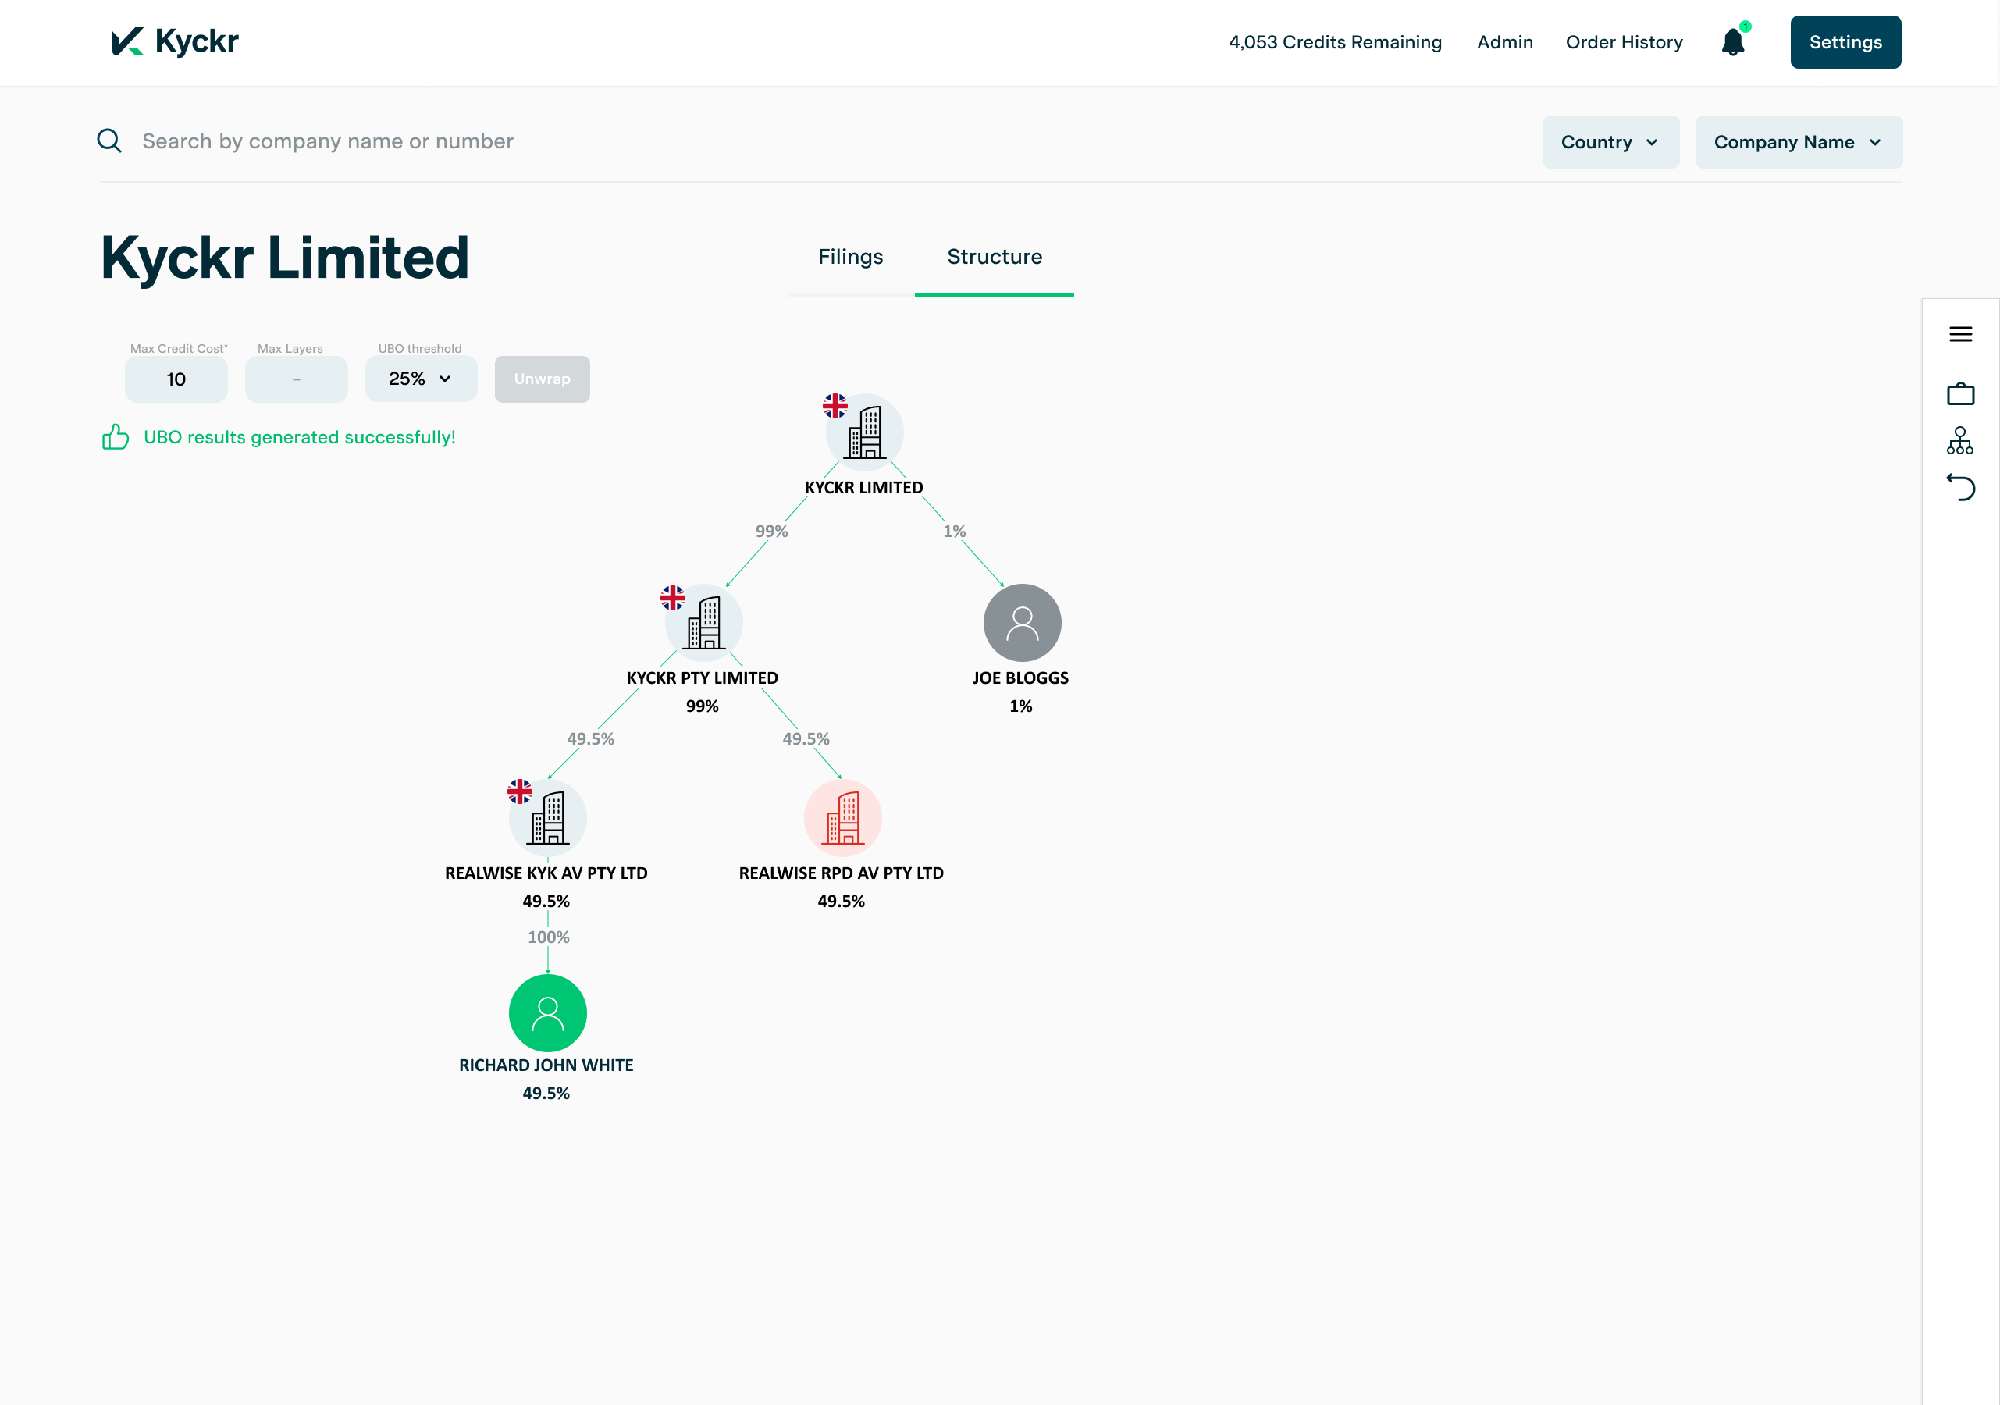
Task: Click the hierarchy tree icon in side panel
Action: 1960,441
